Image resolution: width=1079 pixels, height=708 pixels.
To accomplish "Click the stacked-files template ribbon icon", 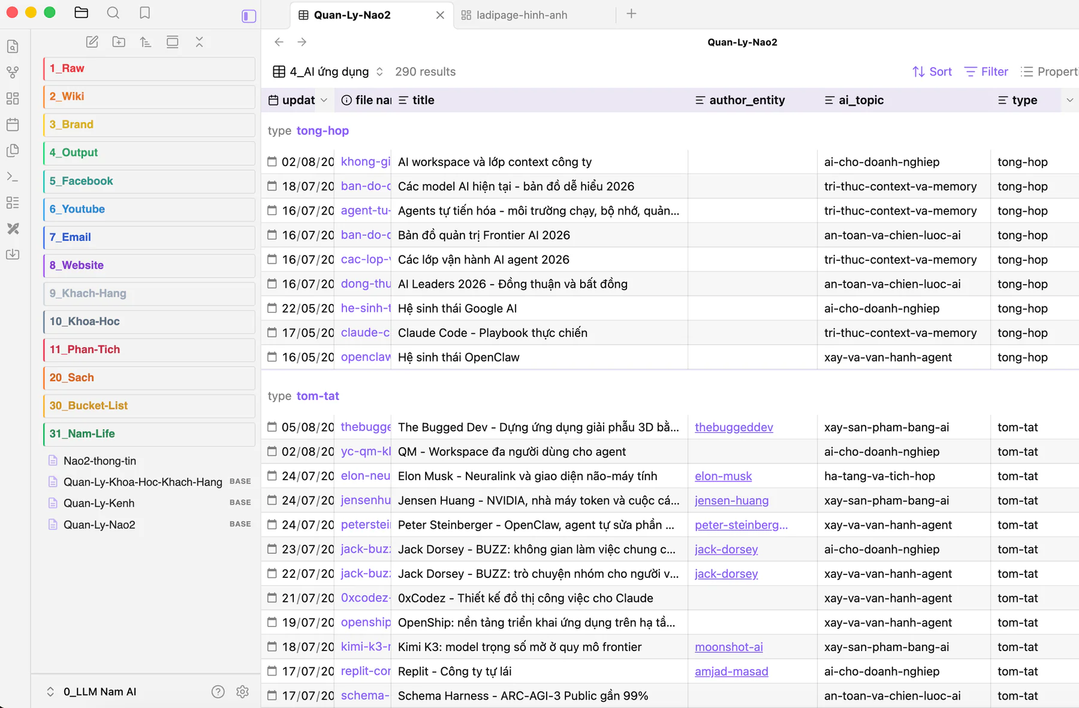I will 13,150.
